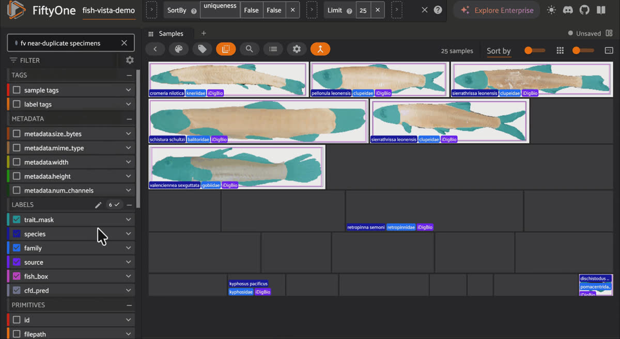
Task: Expand the filepath field chevron
Action: (x=129, y=334)
